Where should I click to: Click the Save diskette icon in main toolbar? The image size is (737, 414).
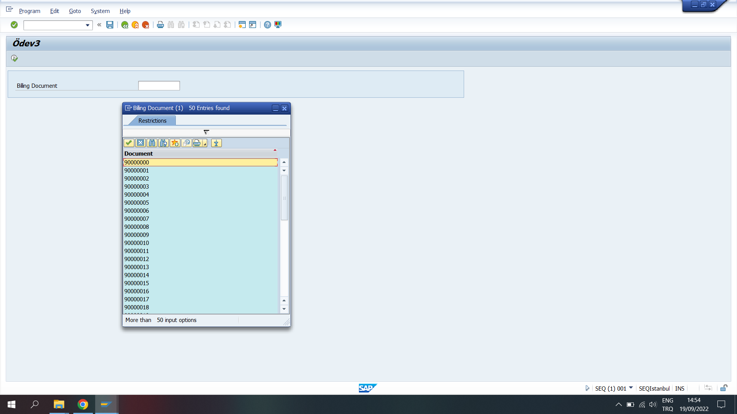click(x=110, y=25)
